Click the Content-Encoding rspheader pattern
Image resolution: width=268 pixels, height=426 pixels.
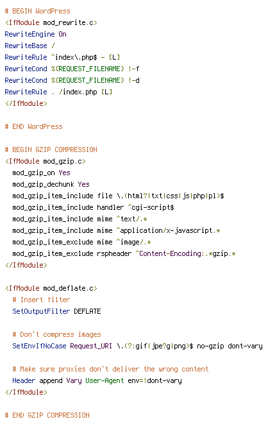185,254
